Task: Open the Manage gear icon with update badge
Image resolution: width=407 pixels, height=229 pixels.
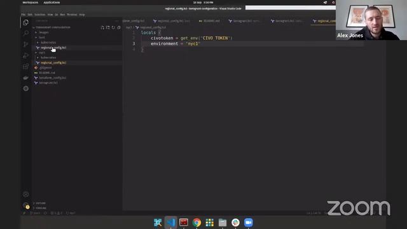Action: [25, 205]
